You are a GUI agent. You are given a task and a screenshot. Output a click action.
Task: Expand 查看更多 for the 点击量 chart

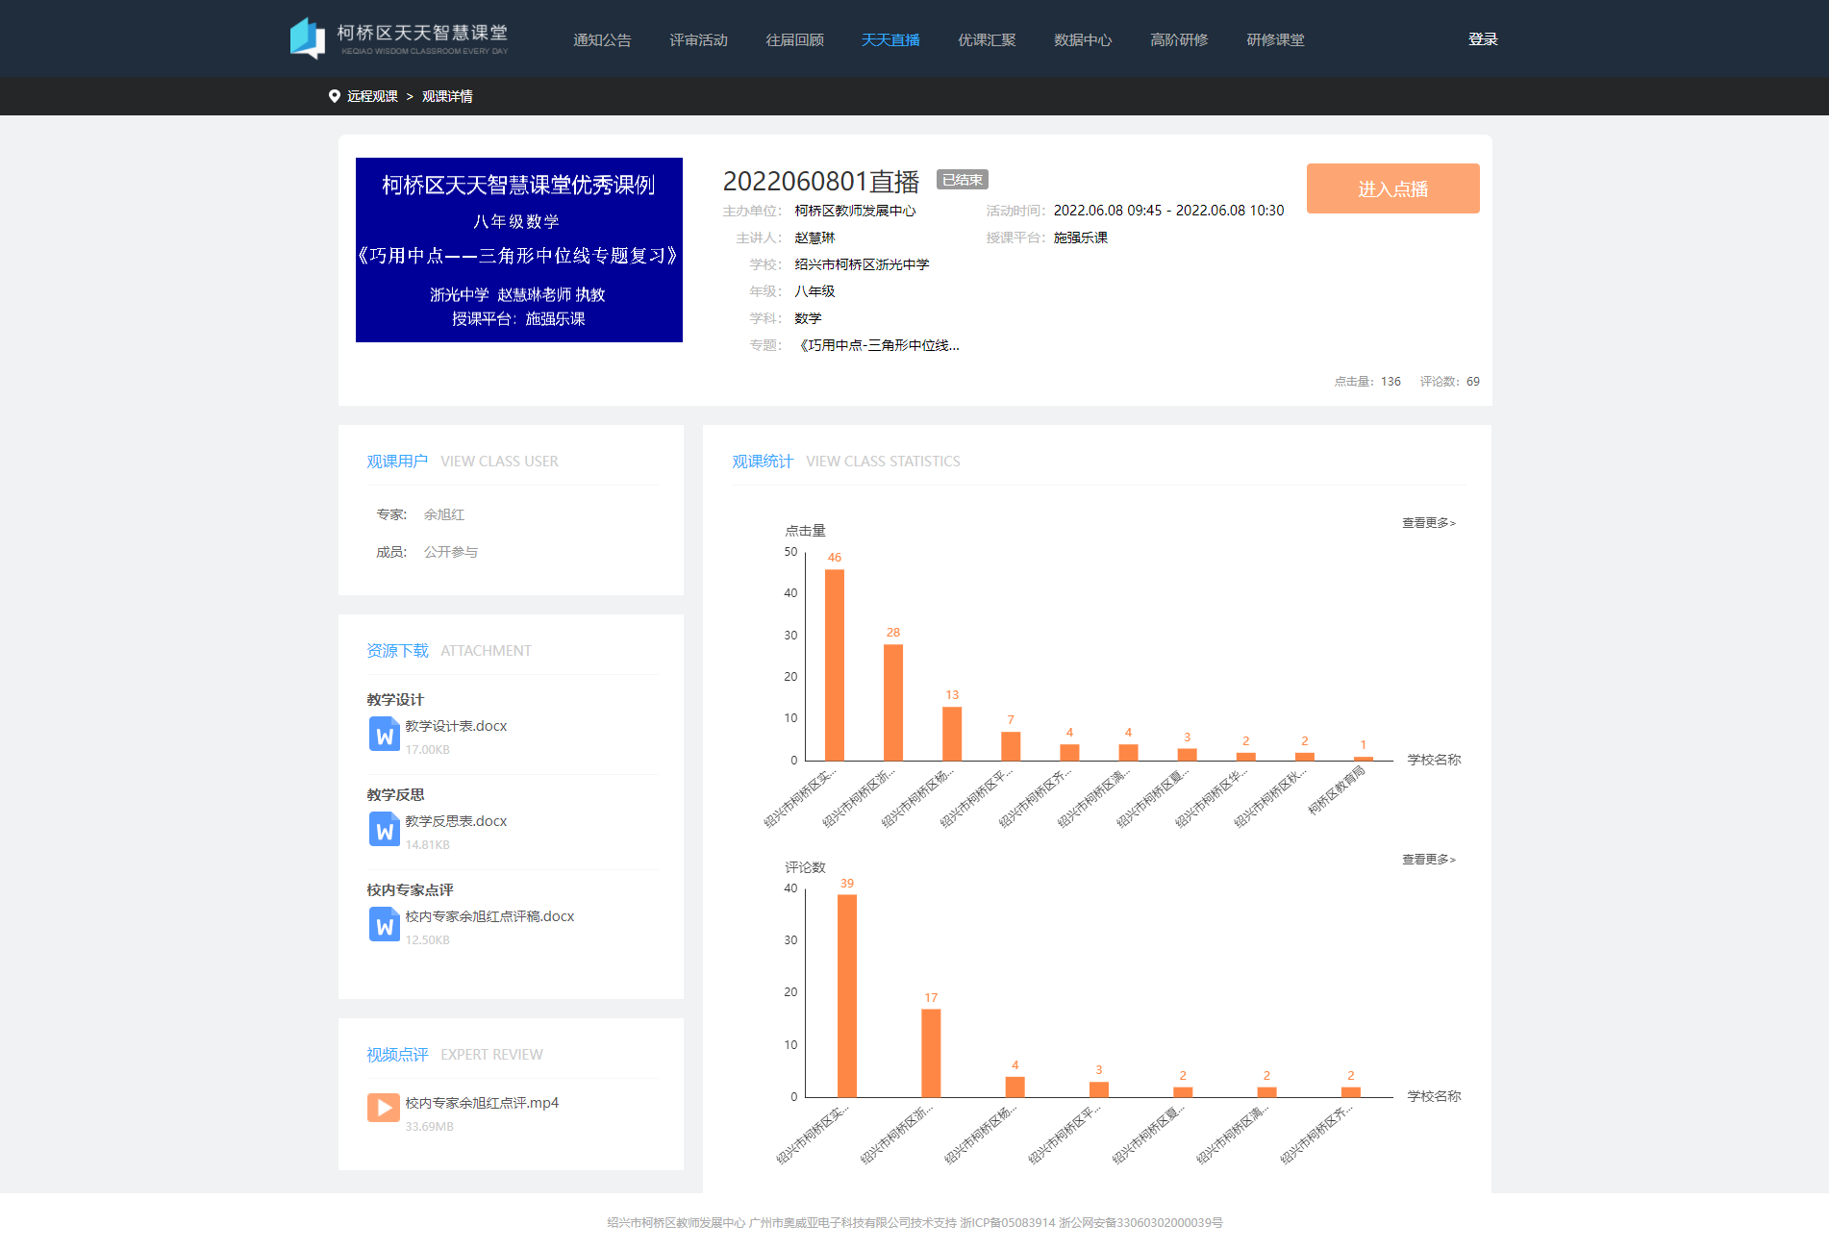(x=1428, y=523)
